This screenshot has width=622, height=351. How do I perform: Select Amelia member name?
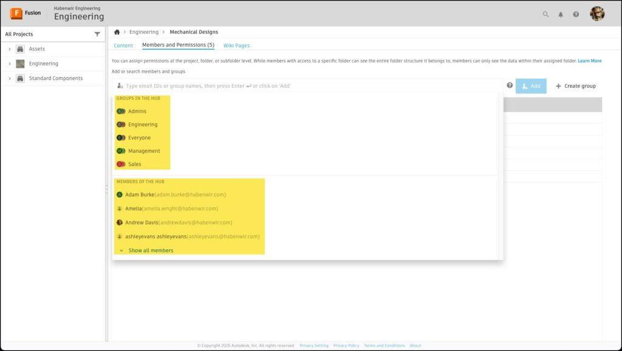133,209
